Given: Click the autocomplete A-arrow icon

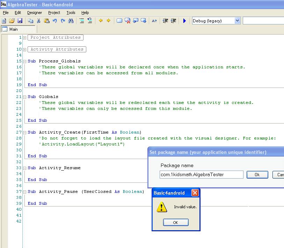Looking at the screenshot, I should tap(154, 21).
